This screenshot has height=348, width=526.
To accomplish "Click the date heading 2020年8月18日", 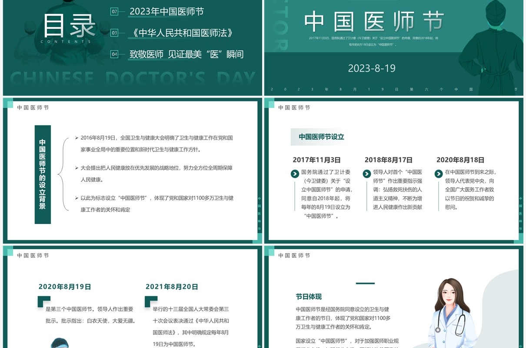I will pos(460,160).
